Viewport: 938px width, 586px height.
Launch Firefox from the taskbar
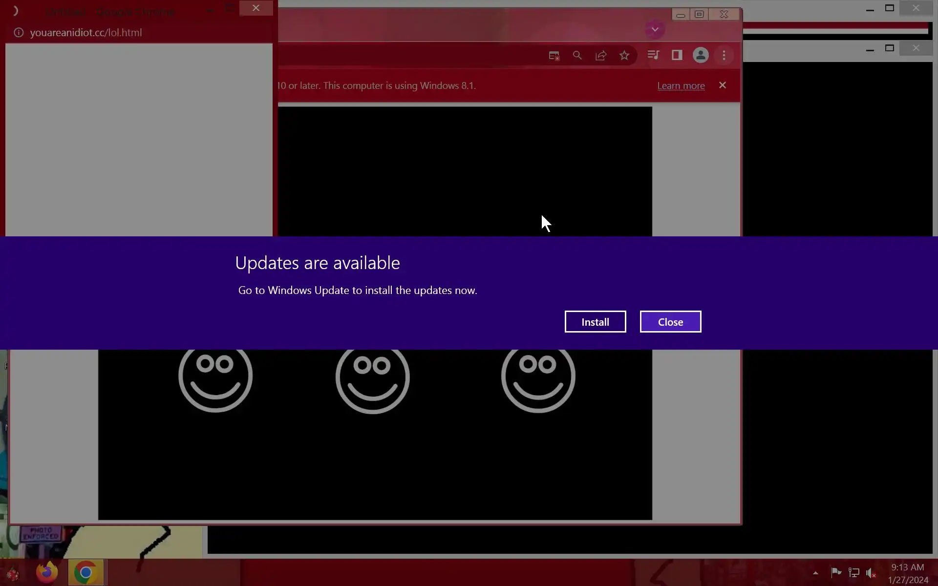click(x=47, y=572)
